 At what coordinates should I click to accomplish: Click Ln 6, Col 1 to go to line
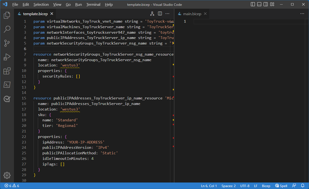click(209, 186)
